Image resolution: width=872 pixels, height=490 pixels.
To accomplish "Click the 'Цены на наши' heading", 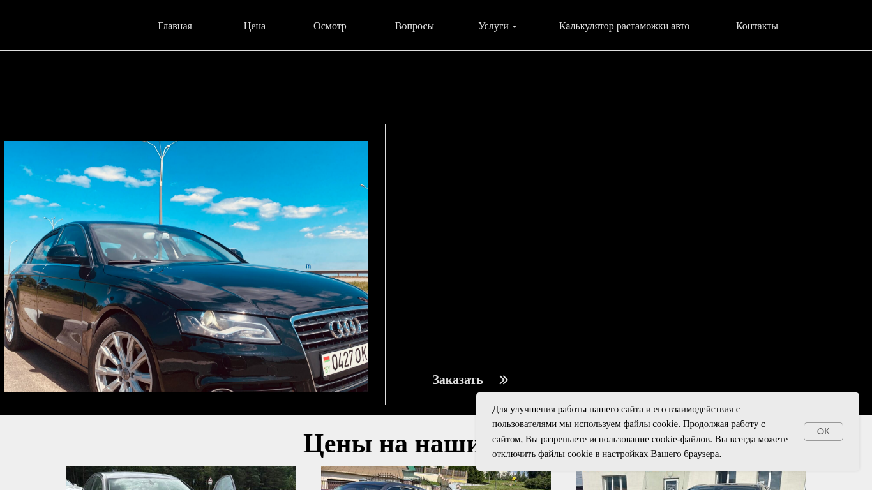I will click(x=389, y=443).
